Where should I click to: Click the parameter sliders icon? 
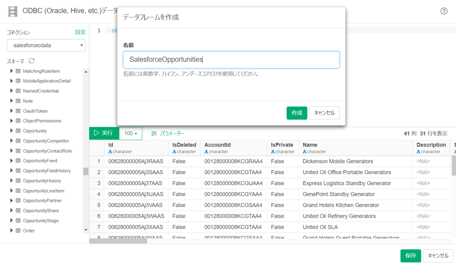[x=154, y=133]
